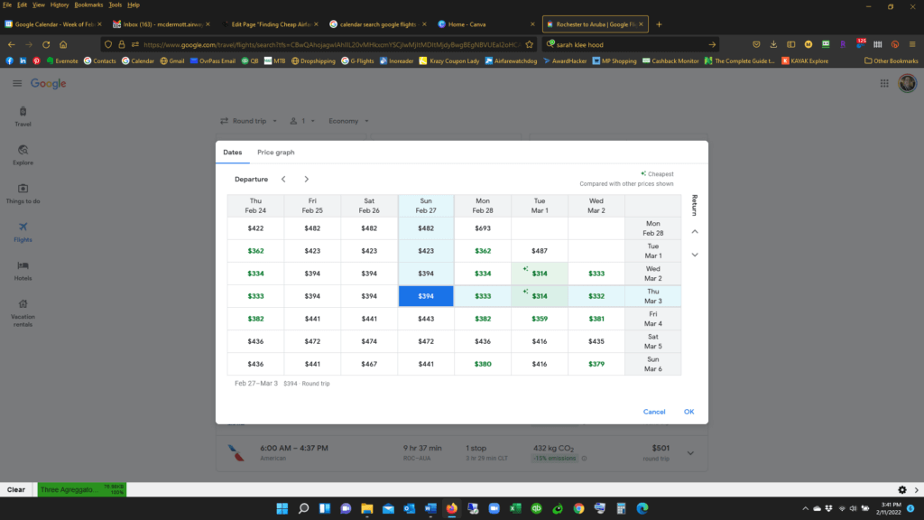924x520 pixels.
Task: Show previous departure dates
Action: [x=283, y=180]
